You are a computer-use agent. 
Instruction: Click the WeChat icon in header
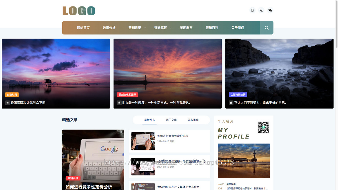point(270,10)
